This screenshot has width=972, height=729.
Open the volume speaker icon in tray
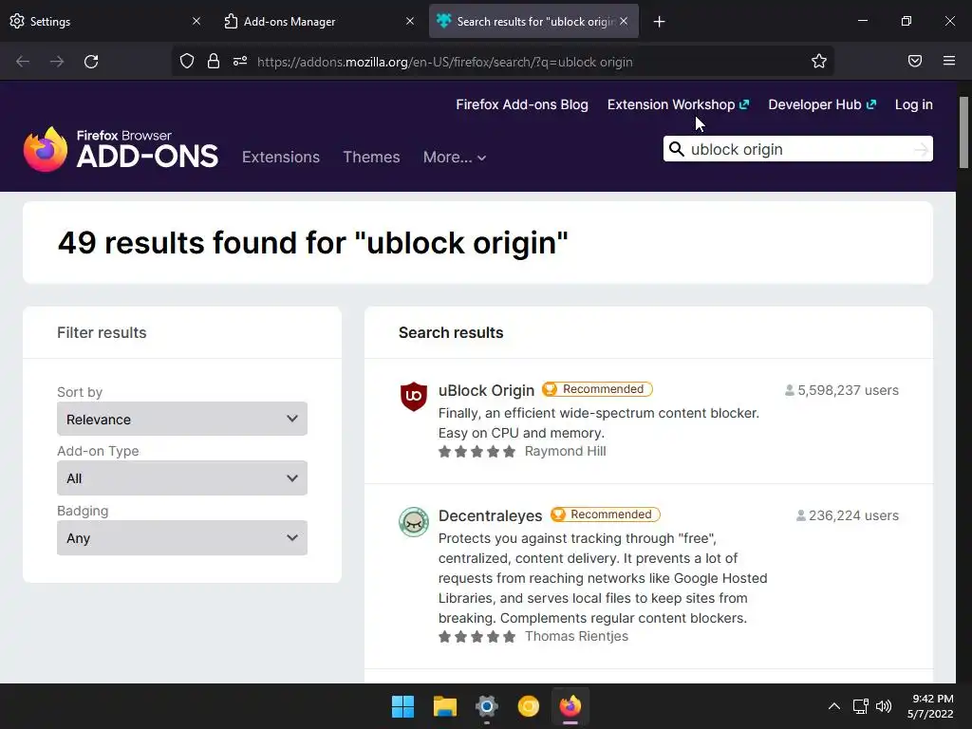(884, 706)
